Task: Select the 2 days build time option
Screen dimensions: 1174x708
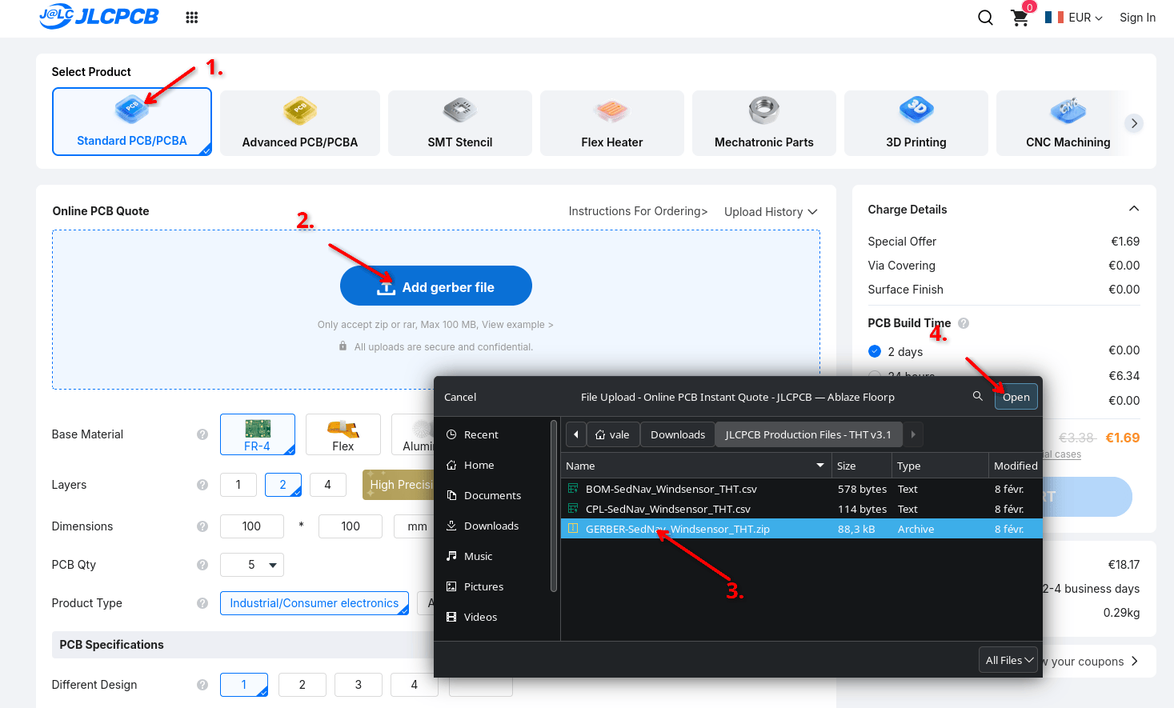Action: pyautogui.click(x=875, y=351)
